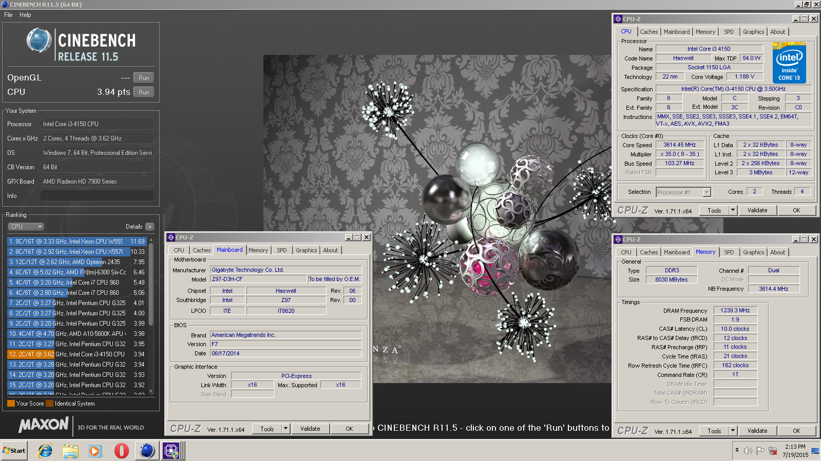This screenshot has width=821, height=461.
Task: Open Windows Explorer folder icon in taskbar
Action: point(70,451)
